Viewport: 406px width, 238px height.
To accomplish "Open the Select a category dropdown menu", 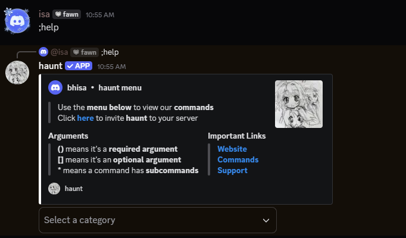I will tap(158, 220).
